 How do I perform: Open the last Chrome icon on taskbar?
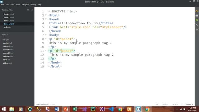[147, 109]
